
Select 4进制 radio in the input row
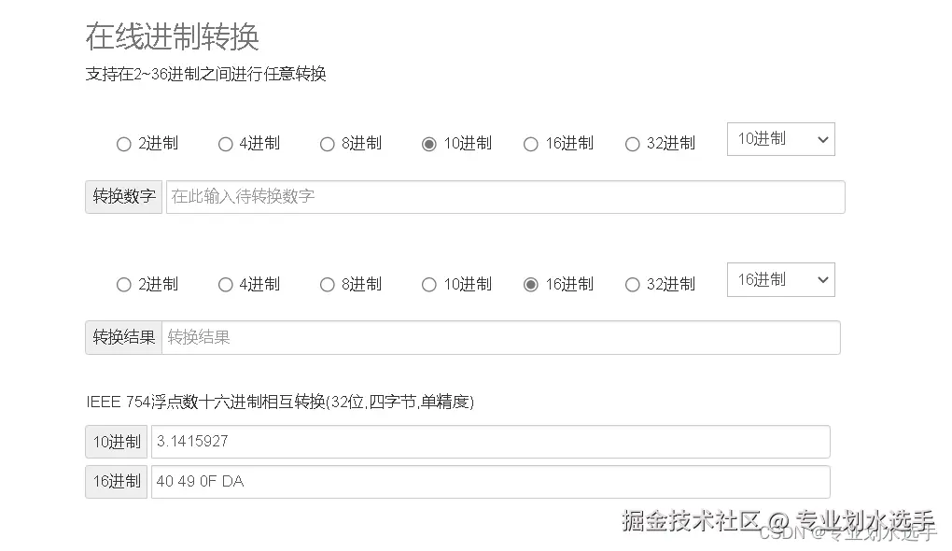(226, 144)
